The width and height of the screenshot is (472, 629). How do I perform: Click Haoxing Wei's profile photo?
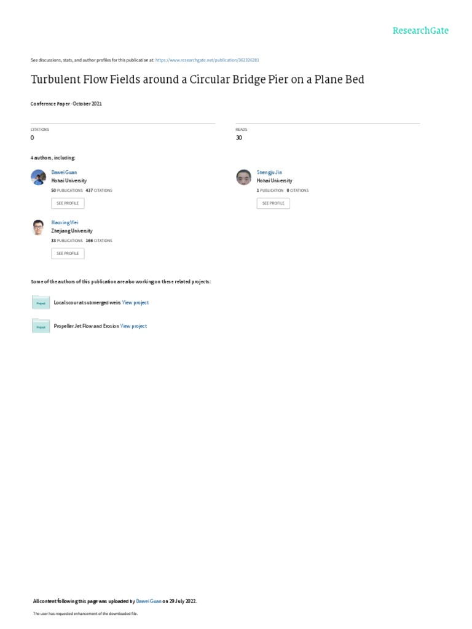click(39, 227)
